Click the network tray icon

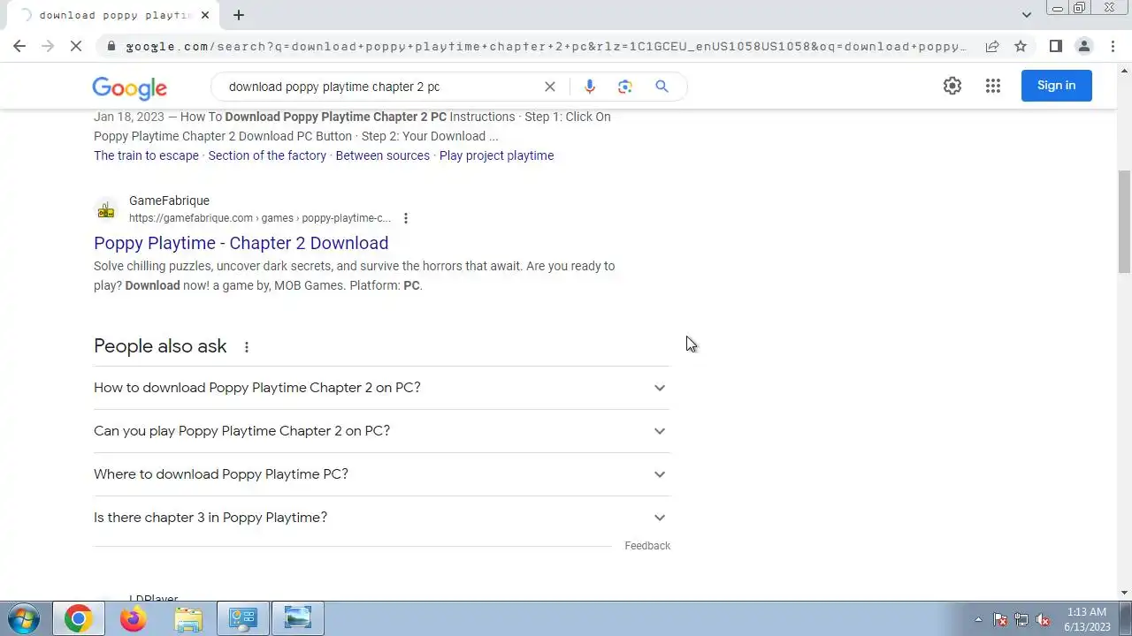tap(1021, 619)
